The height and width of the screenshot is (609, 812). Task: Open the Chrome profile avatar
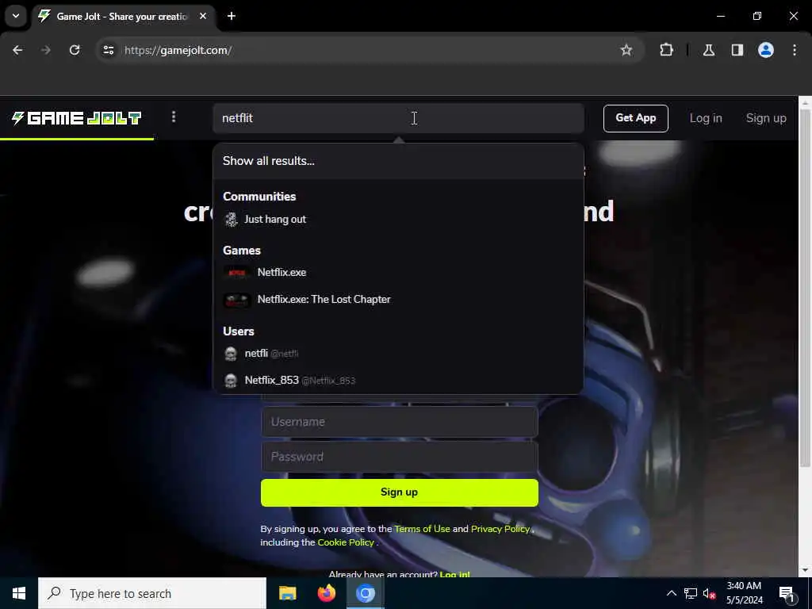coord(766,50)
